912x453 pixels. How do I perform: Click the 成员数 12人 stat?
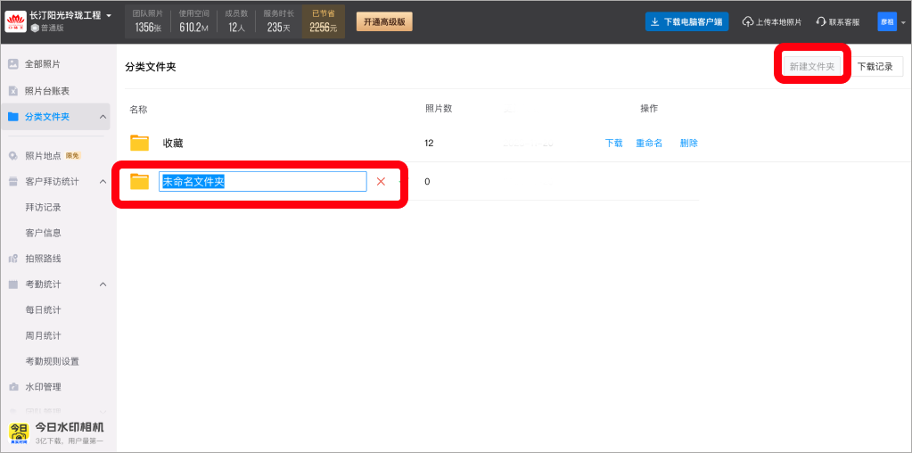point(237,21)
